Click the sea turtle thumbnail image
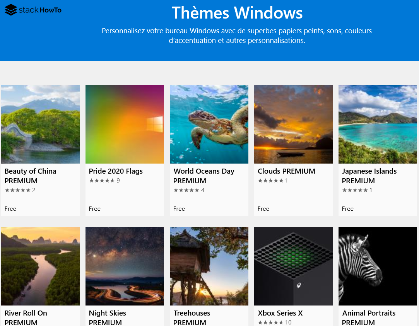 [209, 124]
